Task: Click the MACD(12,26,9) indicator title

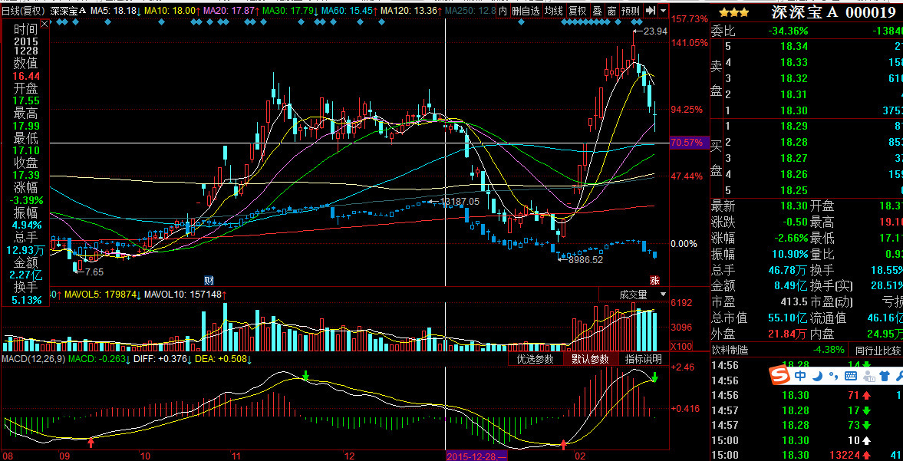Action: pyautogui.click(x=33, y=359)
